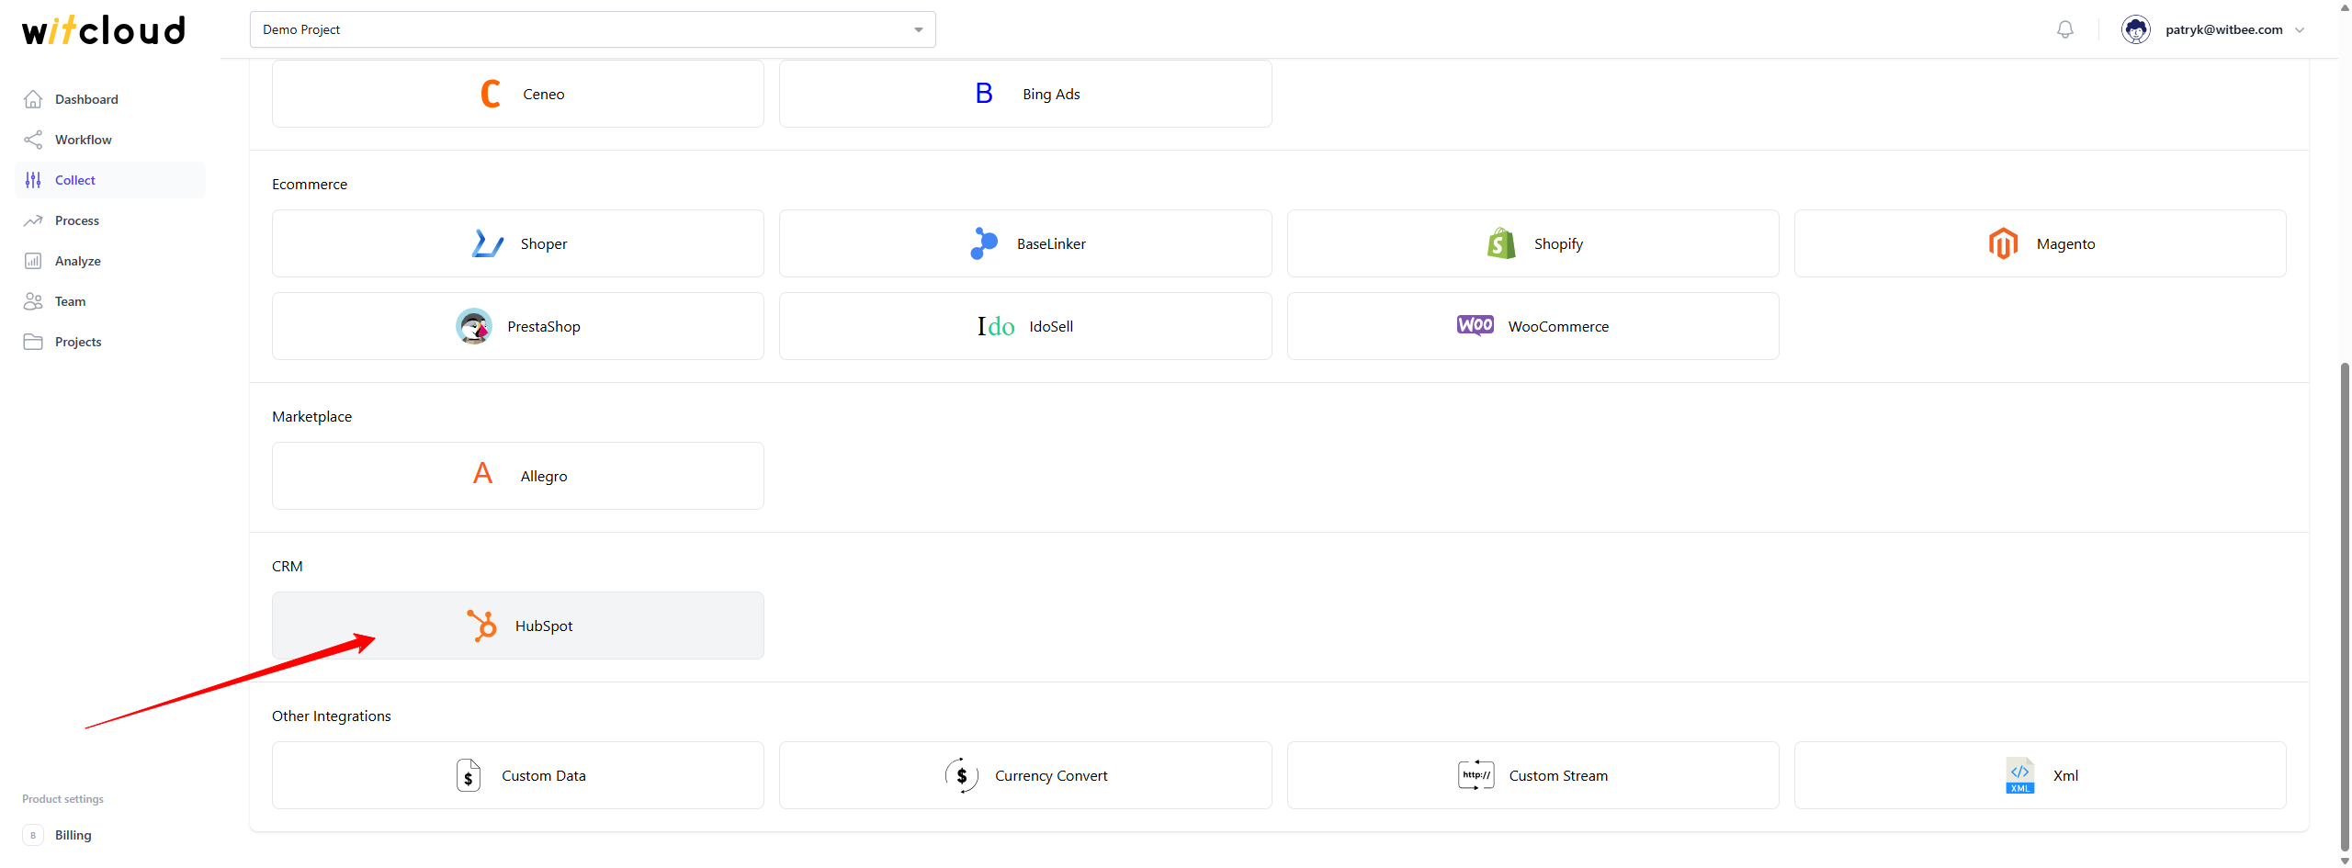Choose the Ceneo integration card
Image resolution: width=2352 pixels, height=868 pixels.
pyautogui.click(x=518, y=94)
